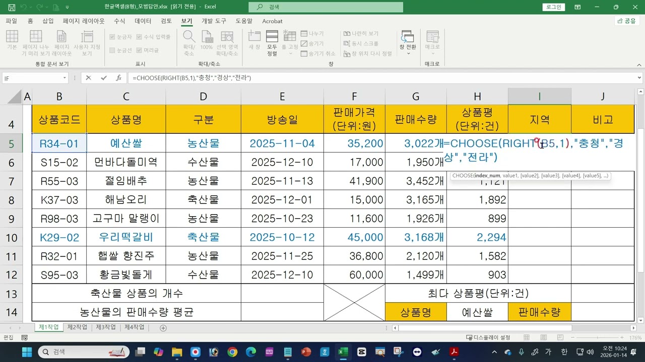Open the Developer (개발 도구) tab
Viewport: 645px width, 362px height.
point(214,21)
